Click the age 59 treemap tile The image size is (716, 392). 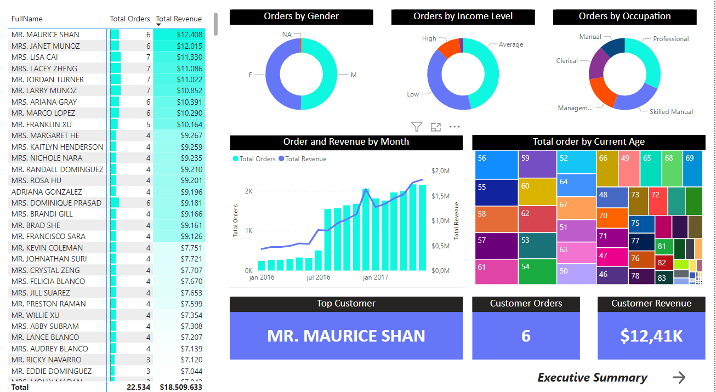pyautogui.click(x=537, y=164)
